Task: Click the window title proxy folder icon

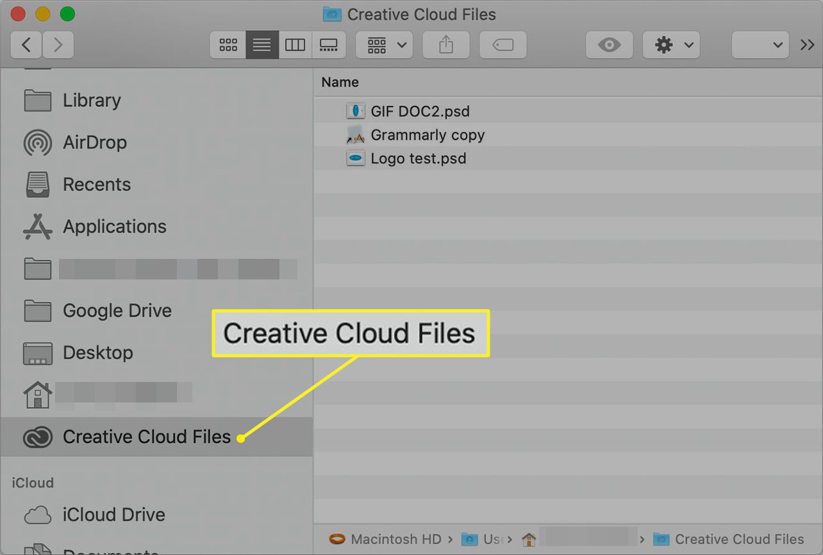Action: pos(332,13)
